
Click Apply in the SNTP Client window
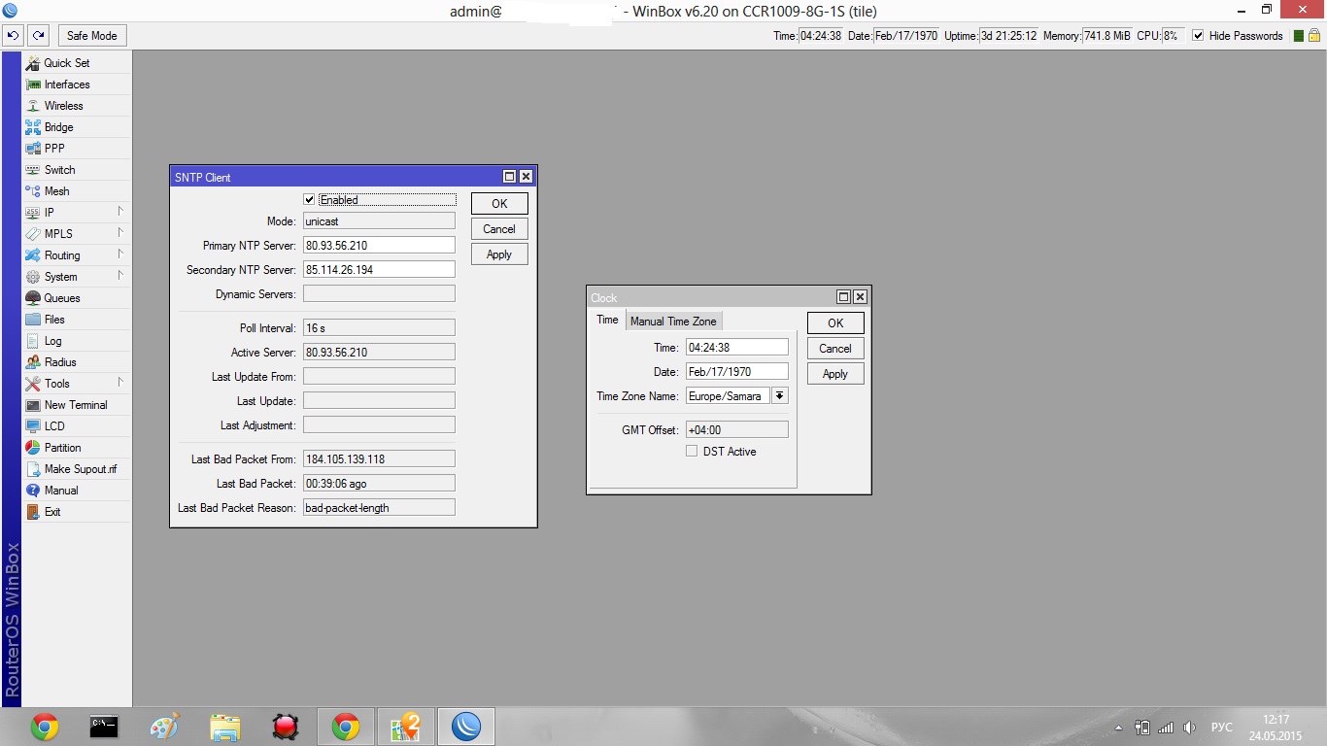click(x=499, y=254)
